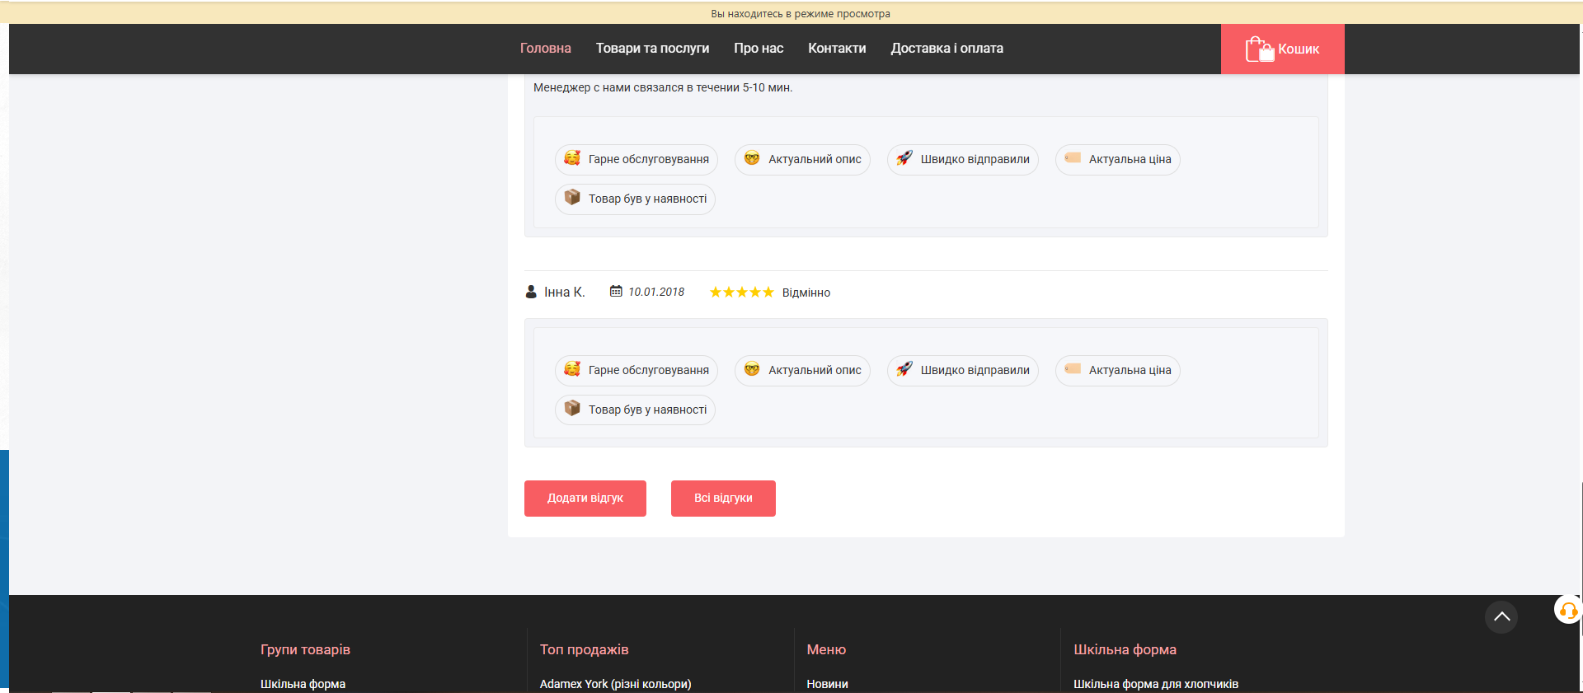The image size is (1583, 693).
Task: Click the rocket icon in the first review
Action: [x=904, y=158]
